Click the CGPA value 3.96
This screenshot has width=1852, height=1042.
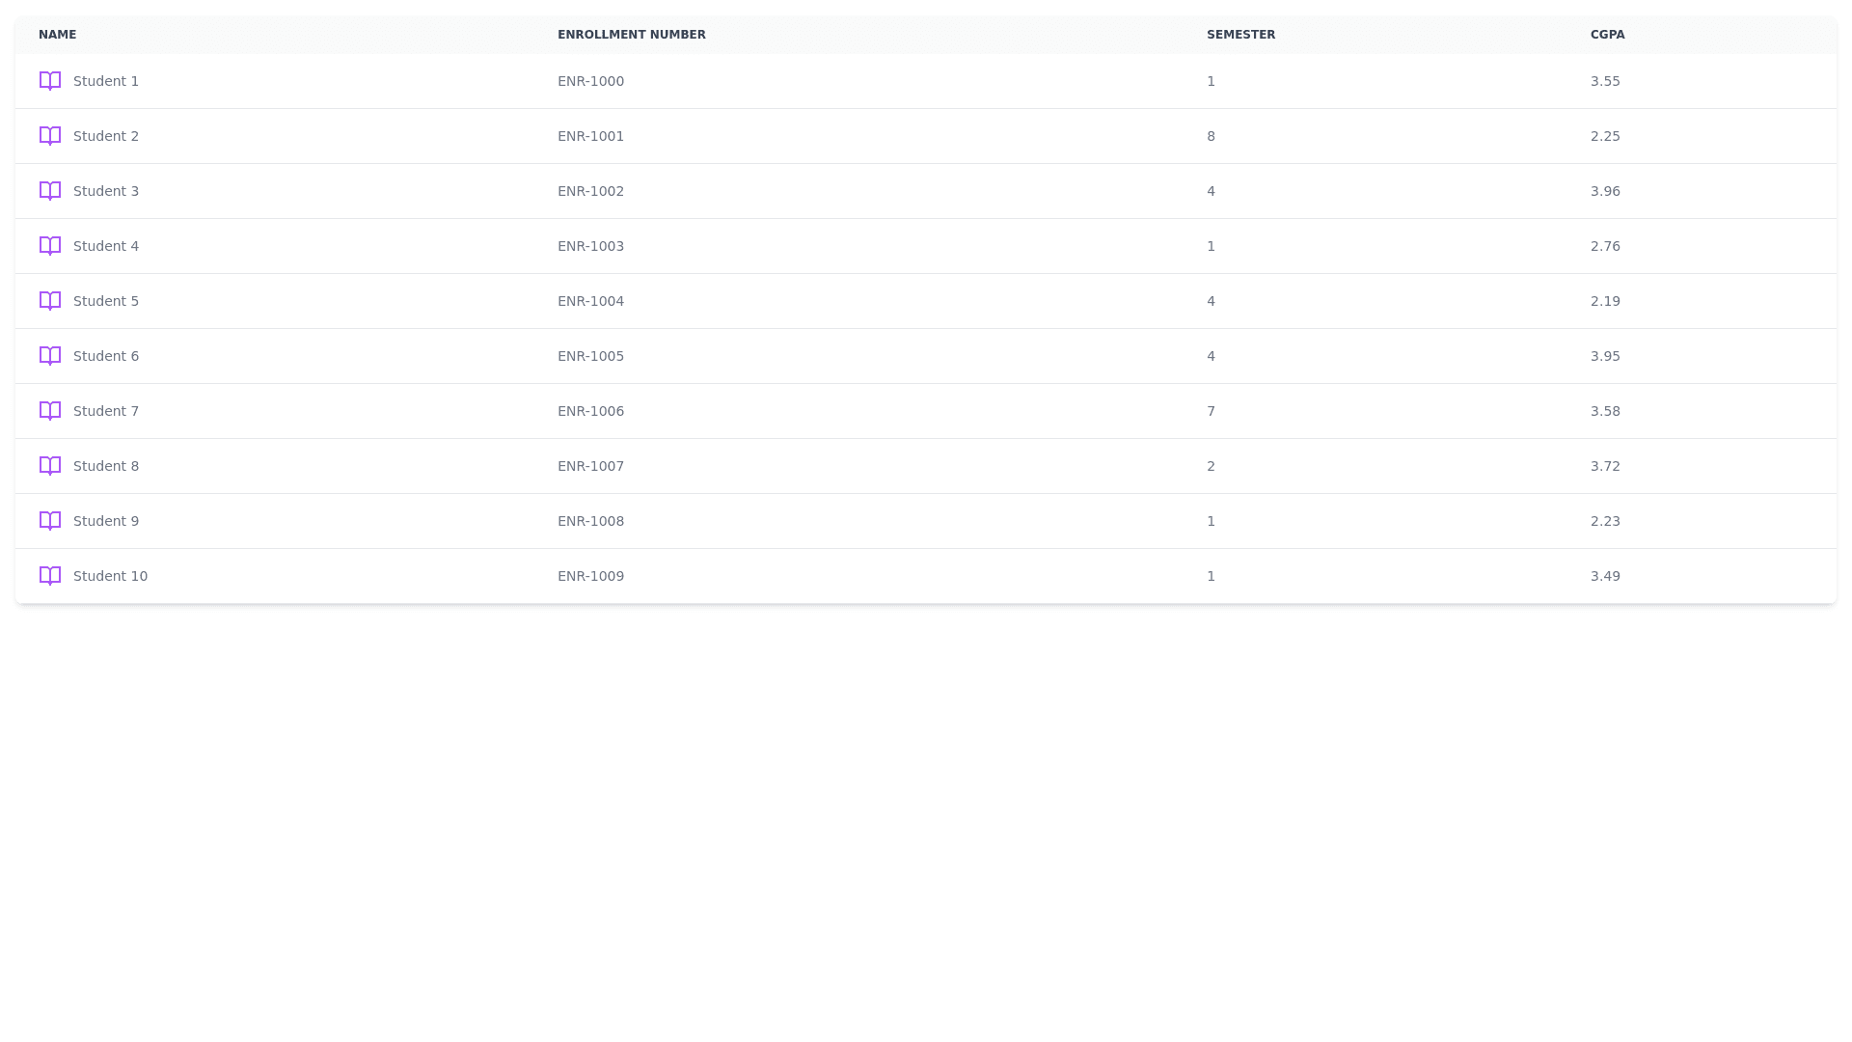click(x=1605, y=191)
